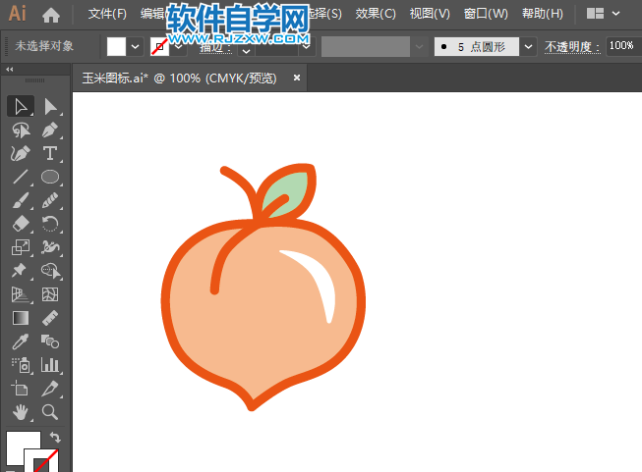Open the workspace switcher dropdown

[615, 14]
